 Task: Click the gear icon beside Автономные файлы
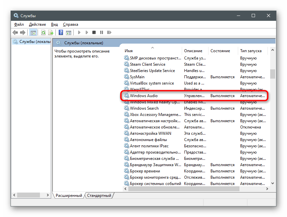pyautogui.click(x=126, y=139)
